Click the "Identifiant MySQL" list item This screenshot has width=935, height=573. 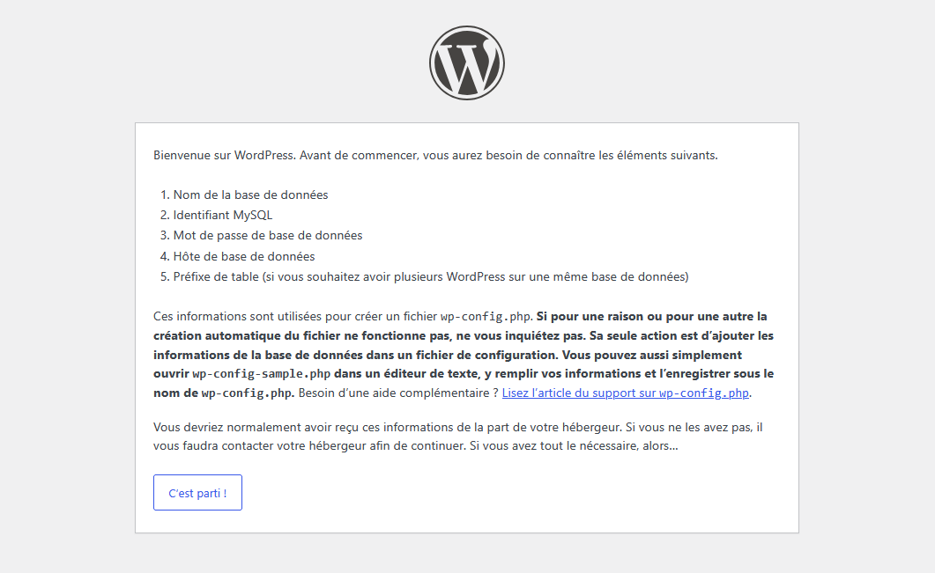pyautogui.click(x=222, y=215)
